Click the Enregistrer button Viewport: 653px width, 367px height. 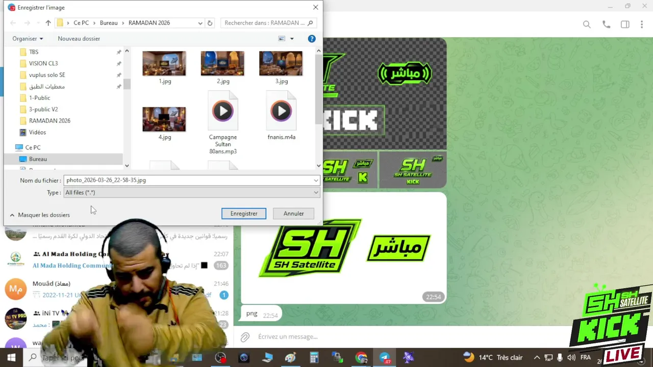pyautogui.click(x=244, y=214)
